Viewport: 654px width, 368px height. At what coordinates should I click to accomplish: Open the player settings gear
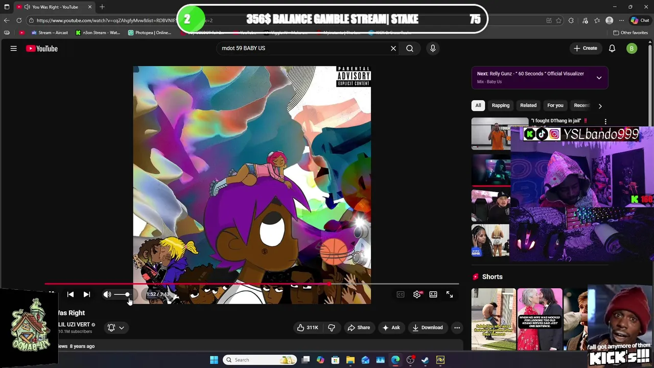point(417,294)
